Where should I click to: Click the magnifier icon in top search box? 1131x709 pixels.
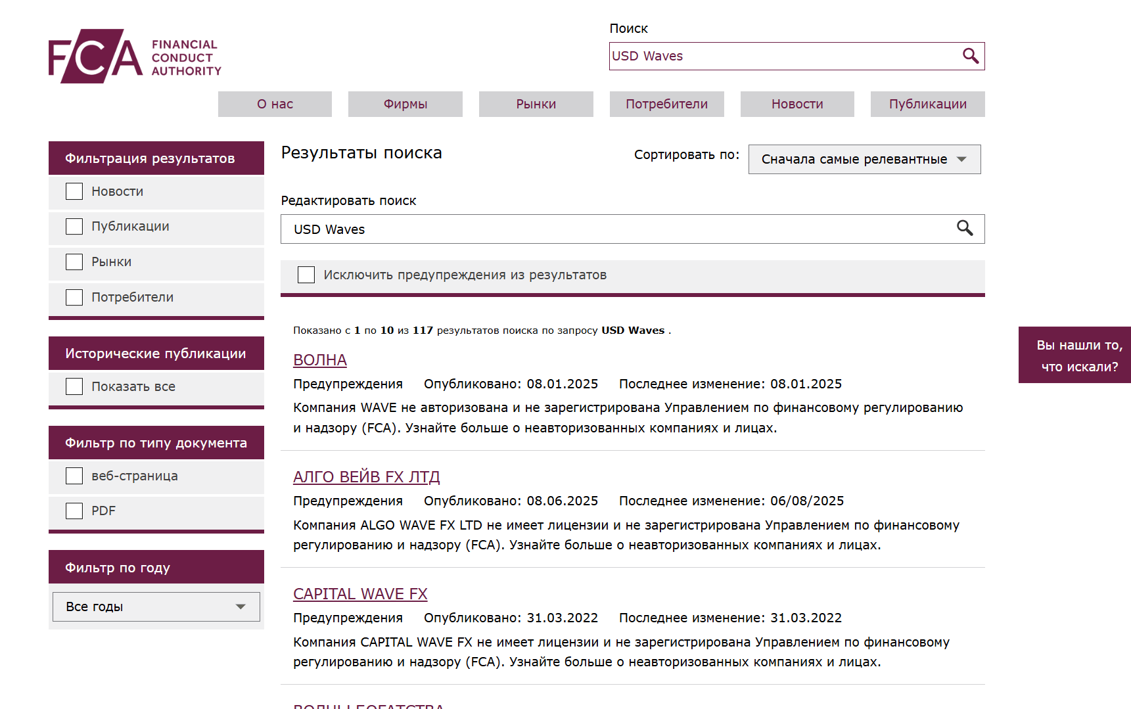point(970,56)
